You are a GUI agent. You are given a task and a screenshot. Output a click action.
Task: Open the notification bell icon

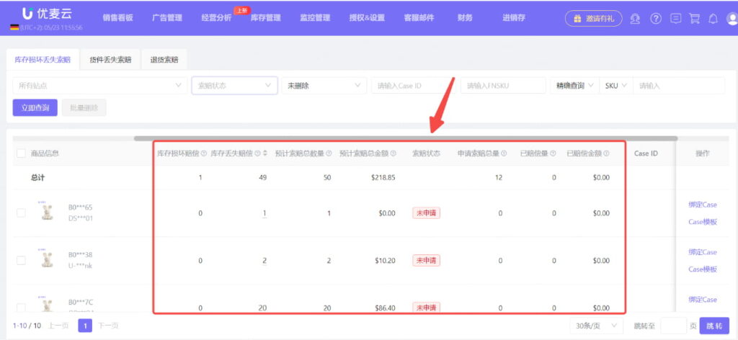click(713, 18)
